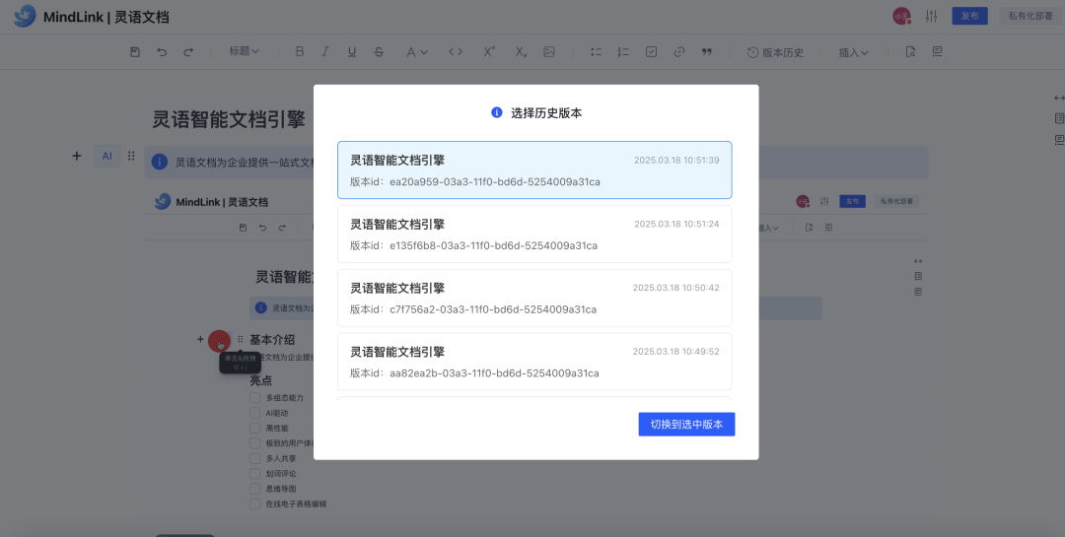Open the comments icon in right sidebar
The image size is (1065, 537).
[1059, 140]
